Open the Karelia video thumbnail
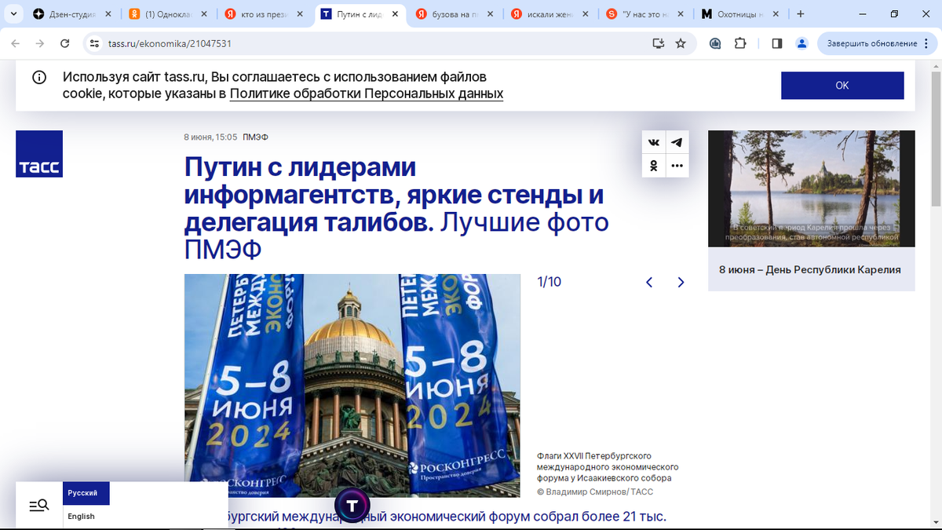Screen dimensions: 942x530 click(812, 188)
